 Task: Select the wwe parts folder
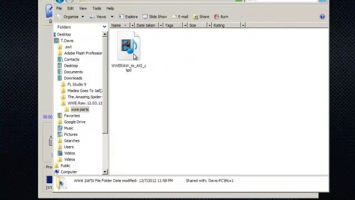tap(80, 109)
